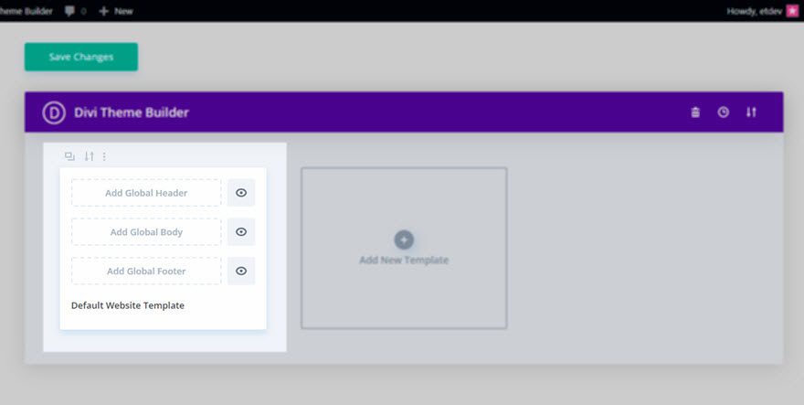804x405 pixels.
Task: Click the Divi D logo
Action: [x=54, y=112]
